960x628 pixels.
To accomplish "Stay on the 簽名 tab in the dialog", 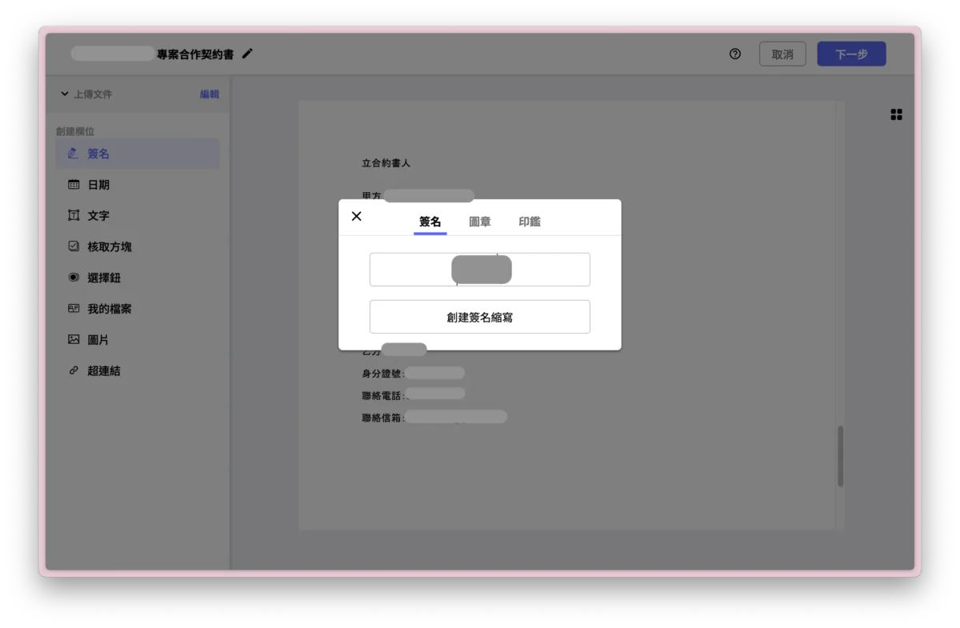I will point(430,222).
